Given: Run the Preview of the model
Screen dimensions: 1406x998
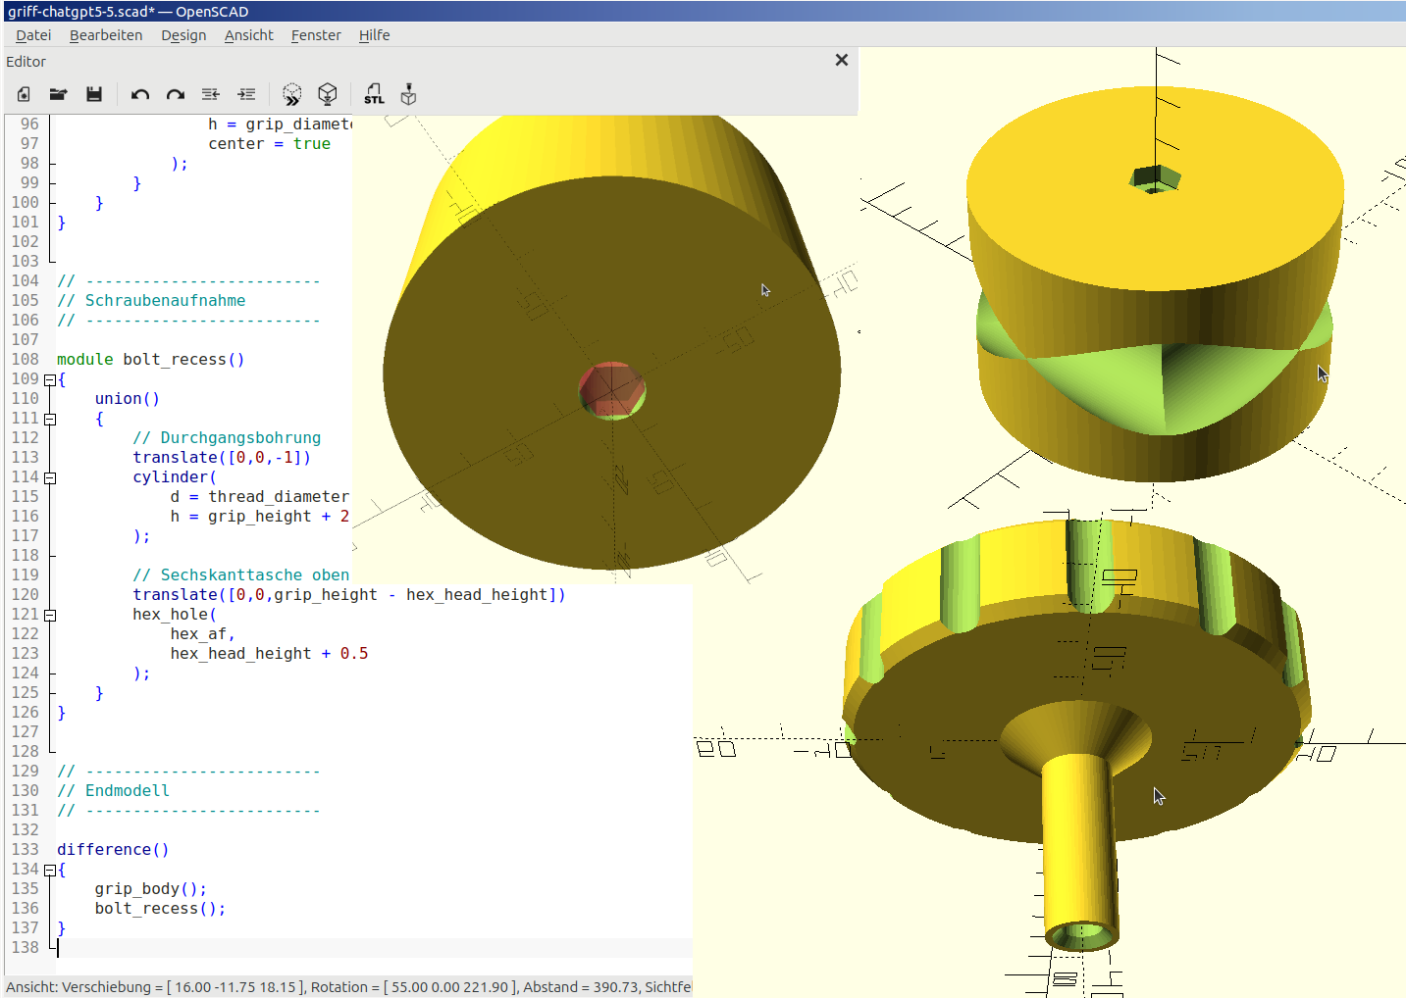Looking at the screenshot, I should (x=292, y=94).
